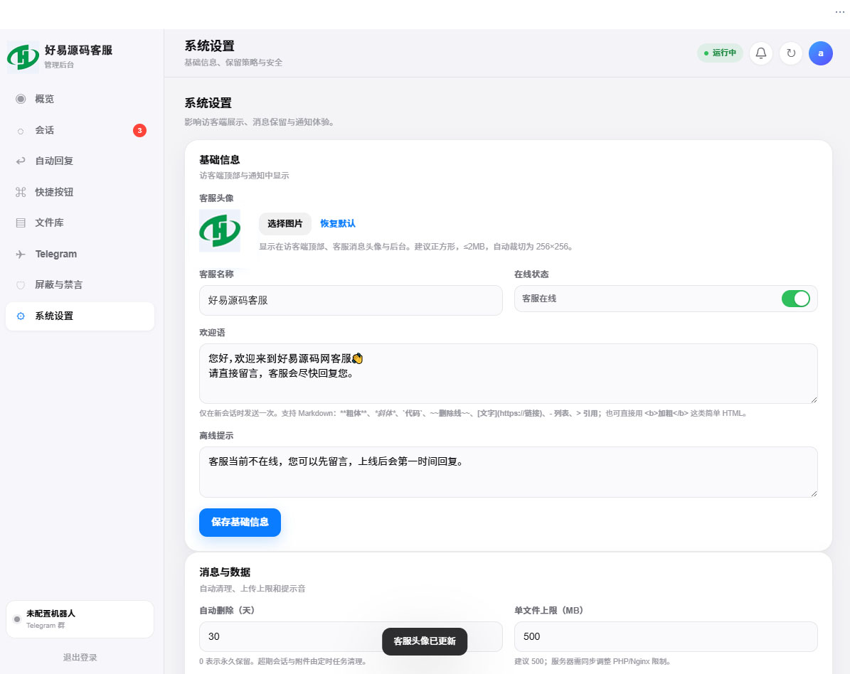Click the 自动回复 reply arrow icon
The width and height of the screenshot is (850, 674).
(x=21, y=161)
